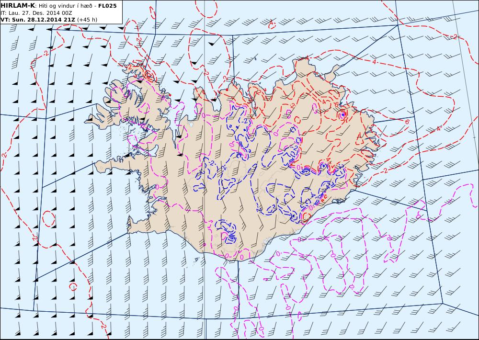This screenshot has width=479, height=340.
Task: Click the FL025 flight level label
Action: click(107, 6)
